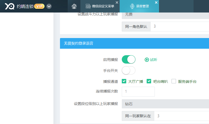Click the 播报通道 label
The width and height of the screenshot is (209, 124).
coord(111,82)
